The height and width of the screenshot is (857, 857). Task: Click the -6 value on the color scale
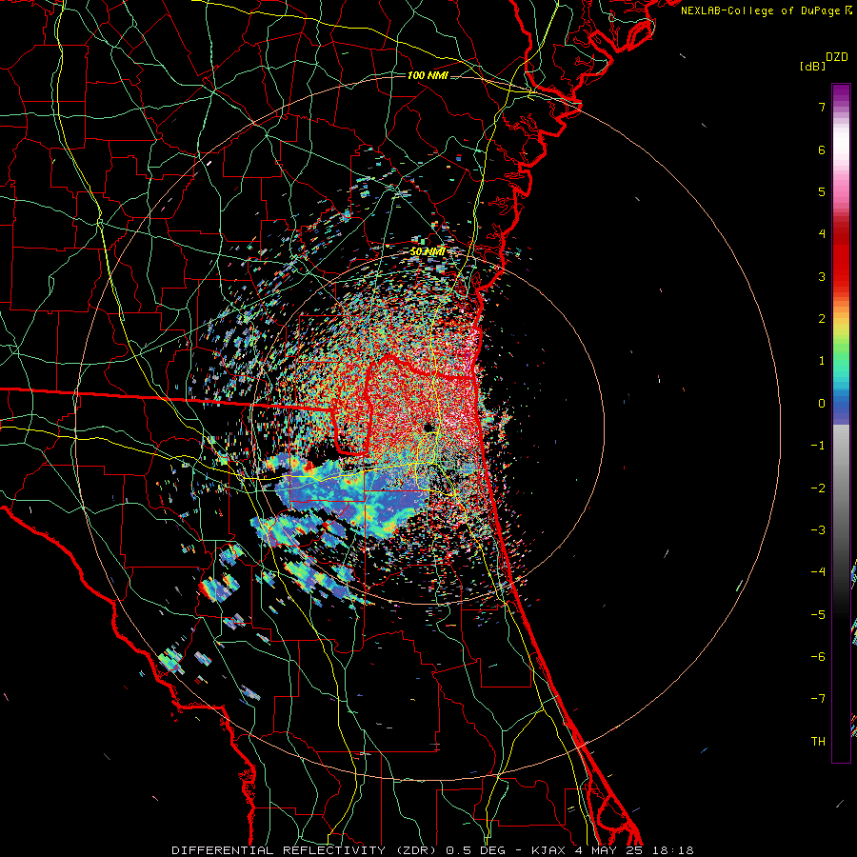tap(818, 657)
